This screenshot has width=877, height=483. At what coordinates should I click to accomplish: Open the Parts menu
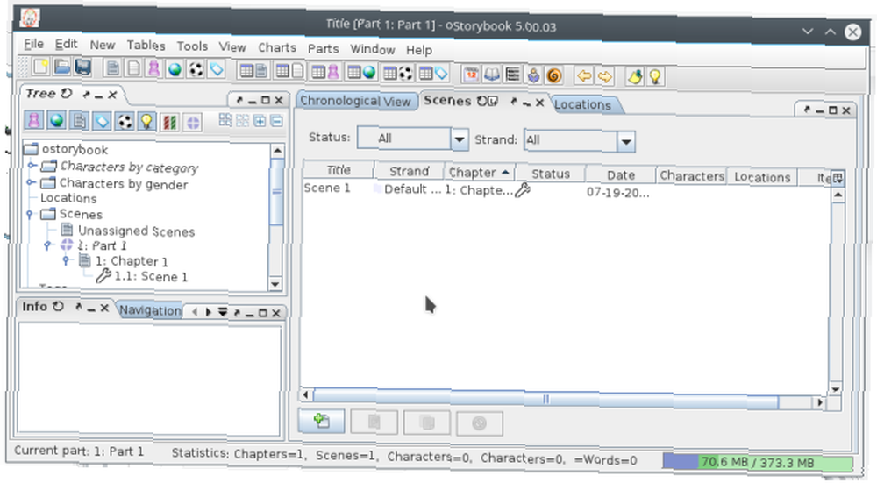point(324,48)
